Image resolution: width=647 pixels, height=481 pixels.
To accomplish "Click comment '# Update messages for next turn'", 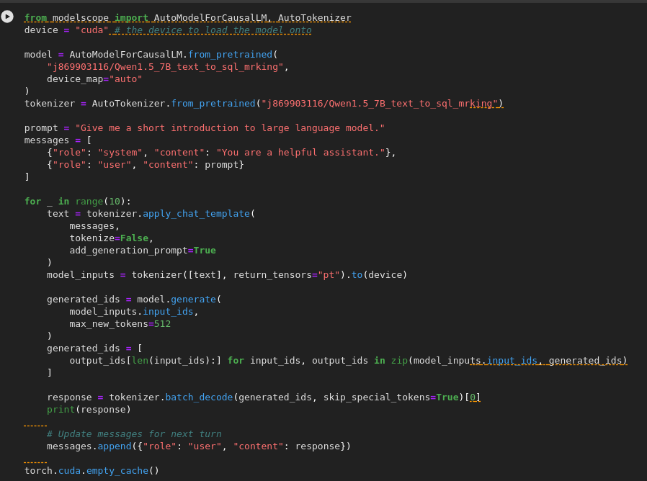I will coord(134,434).
